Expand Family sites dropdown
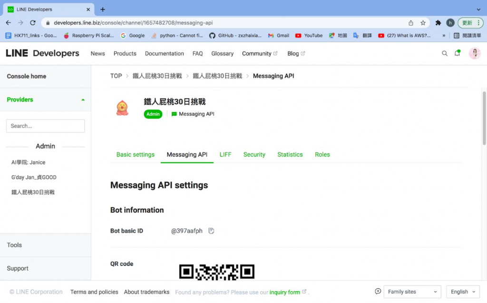Image resolution: width=487 pixels, height=303 pixels. click(412, 292)
